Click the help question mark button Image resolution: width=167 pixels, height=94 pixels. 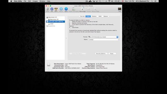tap(49, 69)
